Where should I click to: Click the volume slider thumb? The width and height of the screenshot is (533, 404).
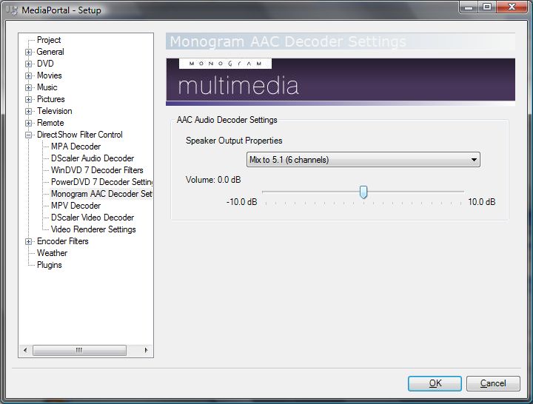pyautogui.click(x=363, y=192)
